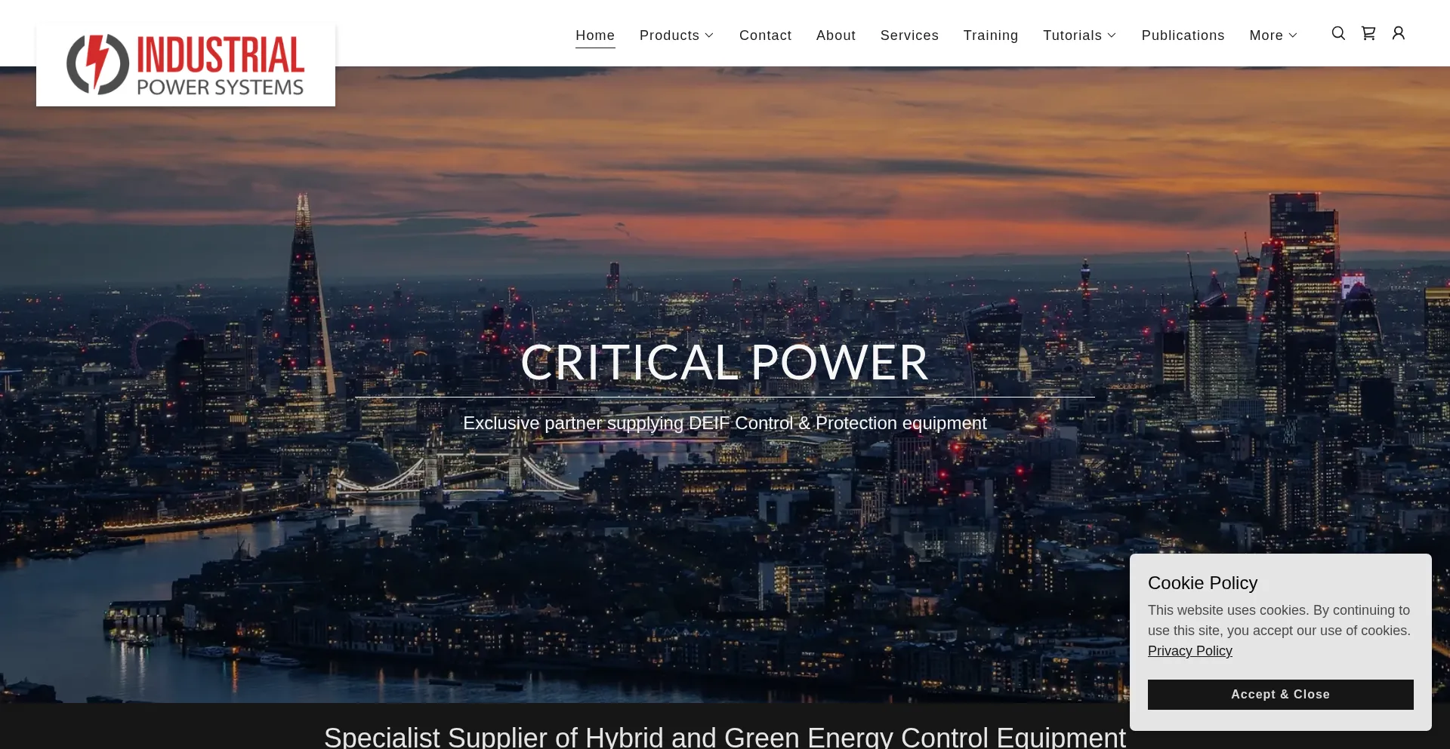Screen dimensions: 1450x749
Task: Open the More dropdown menu
Action: pos(1273,35)
